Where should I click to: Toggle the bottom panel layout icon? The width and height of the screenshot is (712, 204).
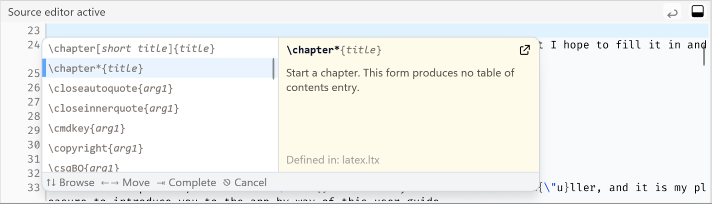click(697, 12)
